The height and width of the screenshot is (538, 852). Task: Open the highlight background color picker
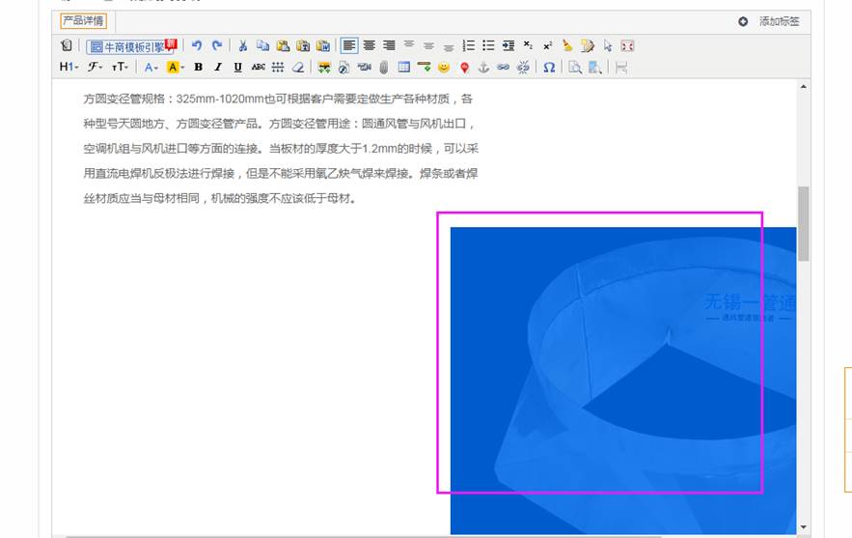(176, 67)
